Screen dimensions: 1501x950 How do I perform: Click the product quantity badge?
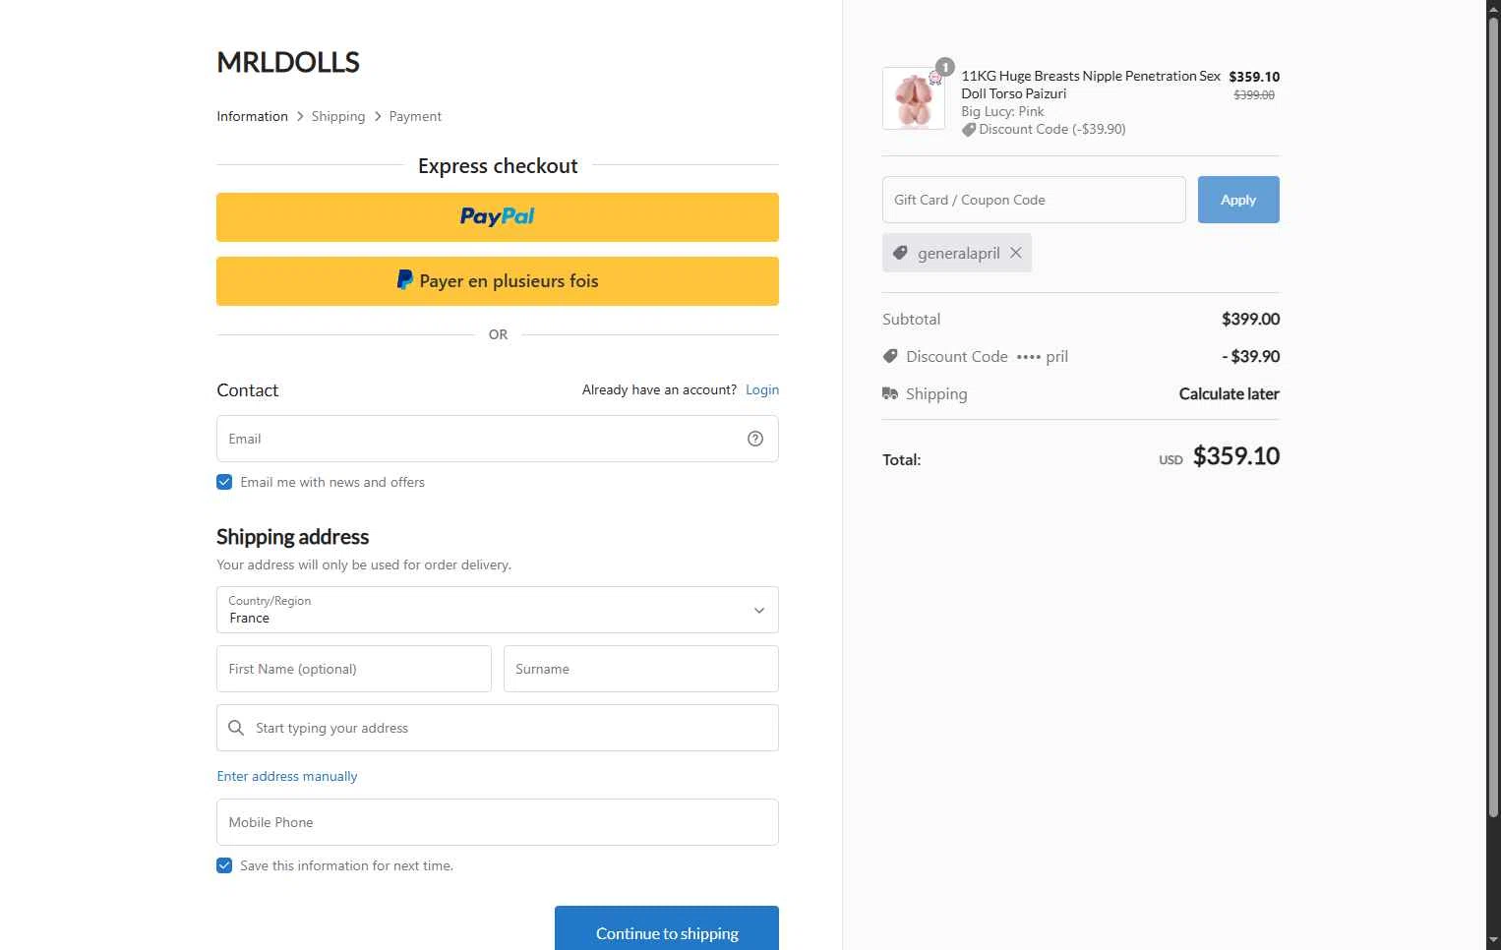pyautogui.click(x=944, y=67)
